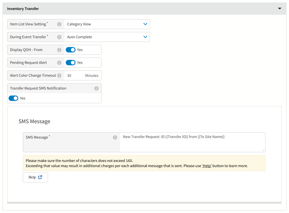The width and height of the screenshot is (289, 213).
Task: Click info icon beside During Event Transfer
Action: (59, 37)
